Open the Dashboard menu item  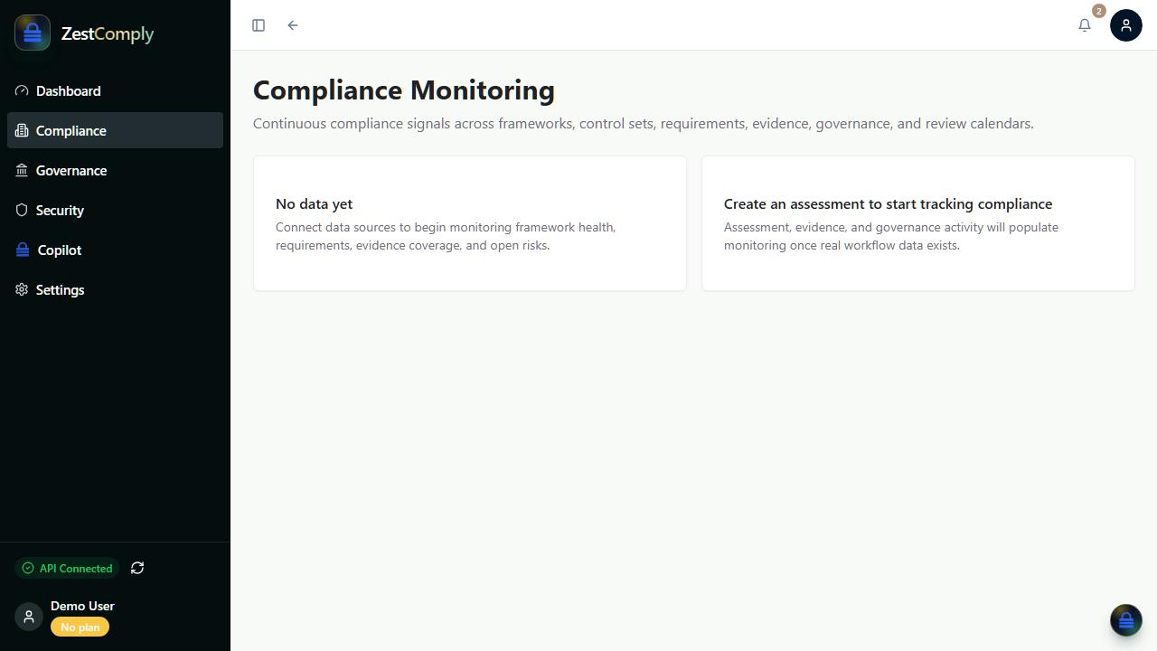(x=115, y=90)
